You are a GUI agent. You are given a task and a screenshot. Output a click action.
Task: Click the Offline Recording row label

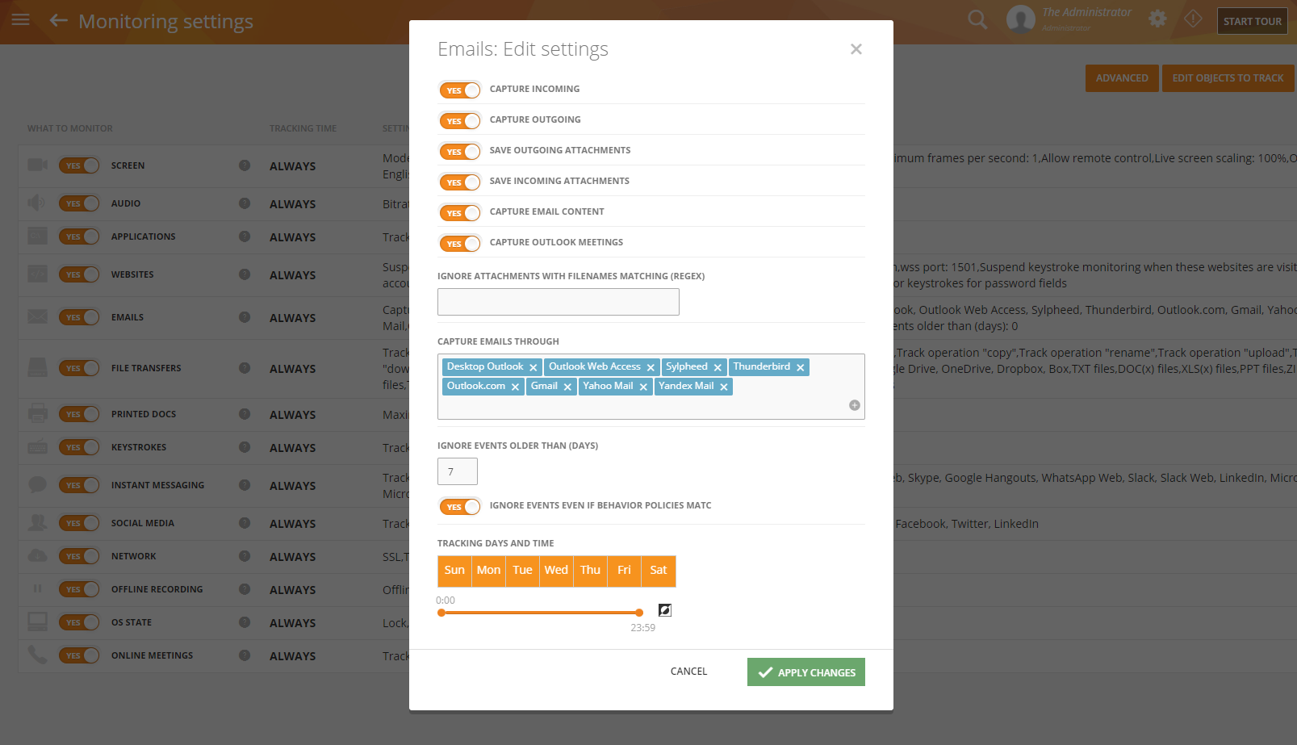157,589
